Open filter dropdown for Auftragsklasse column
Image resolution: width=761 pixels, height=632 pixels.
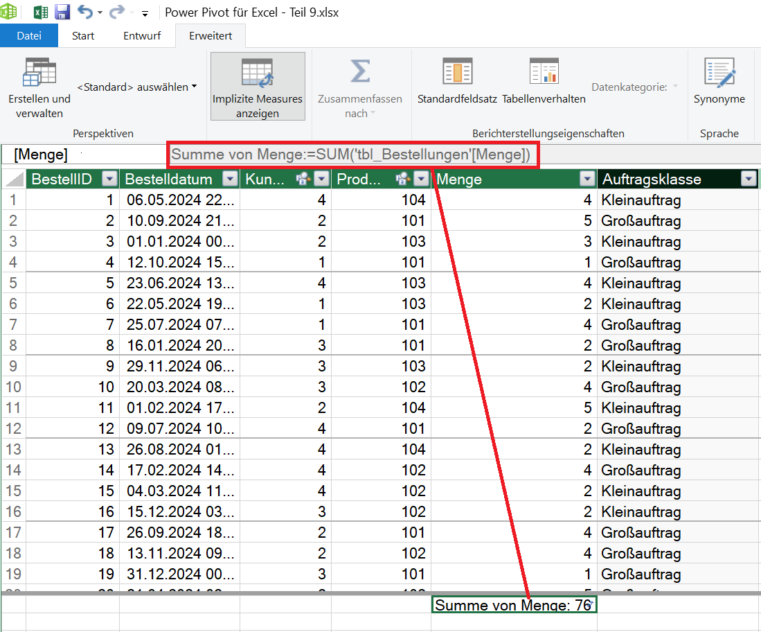click(x=748, y=179)
